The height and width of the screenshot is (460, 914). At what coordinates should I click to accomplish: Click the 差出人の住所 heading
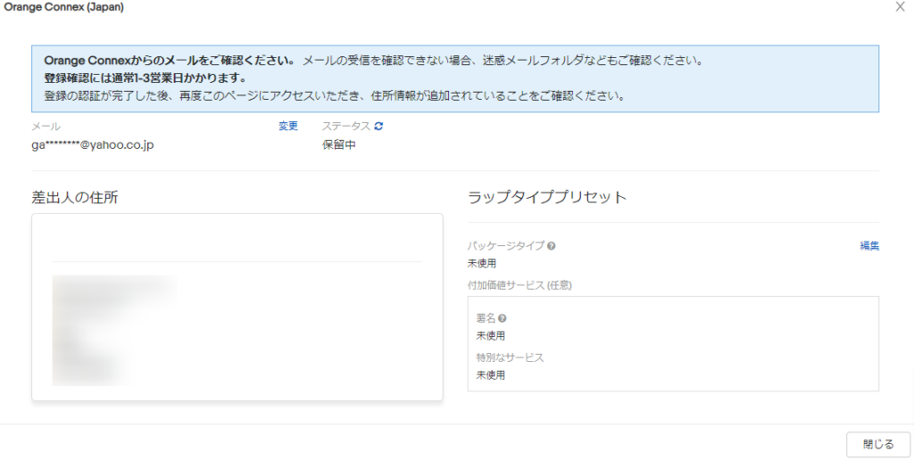coord(75,197)
